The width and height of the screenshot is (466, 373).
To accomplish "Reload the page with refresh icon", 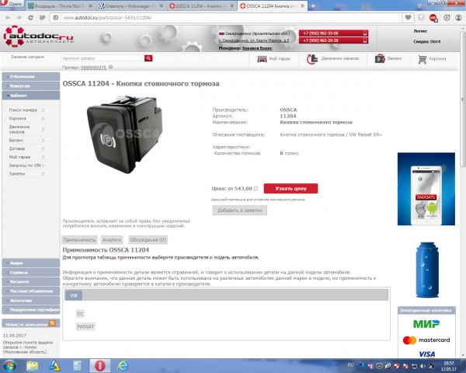I will click(30, 18).
